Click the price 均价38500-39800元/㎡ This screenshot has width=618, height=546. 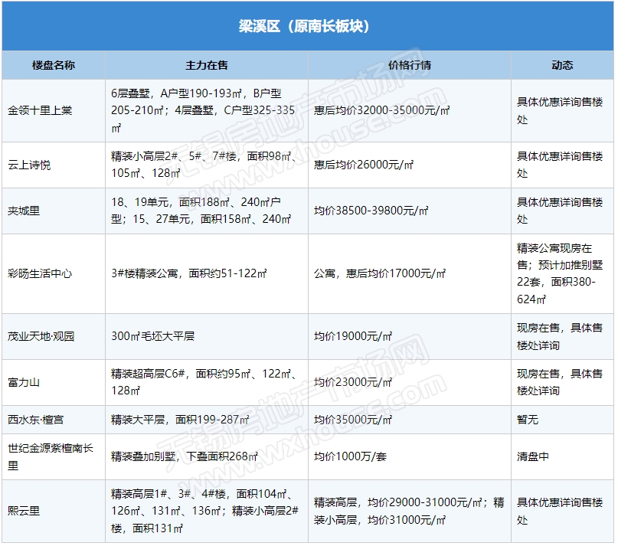coord(371,211)
